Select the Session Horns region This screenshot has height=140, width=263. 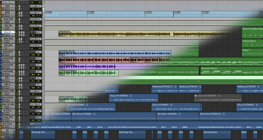(x=232, y=71)
